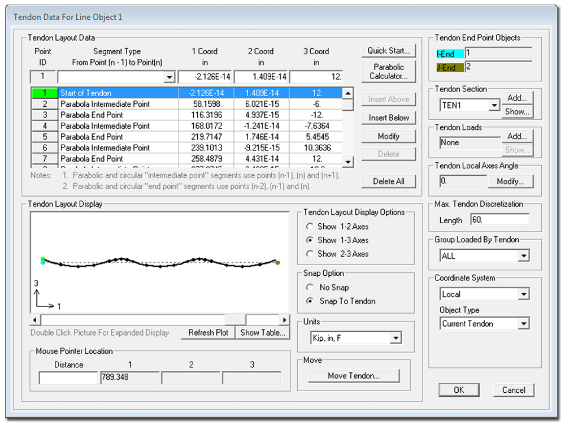
Task: Open the Segment Type dropdown
Action: [x=168, y=77]
